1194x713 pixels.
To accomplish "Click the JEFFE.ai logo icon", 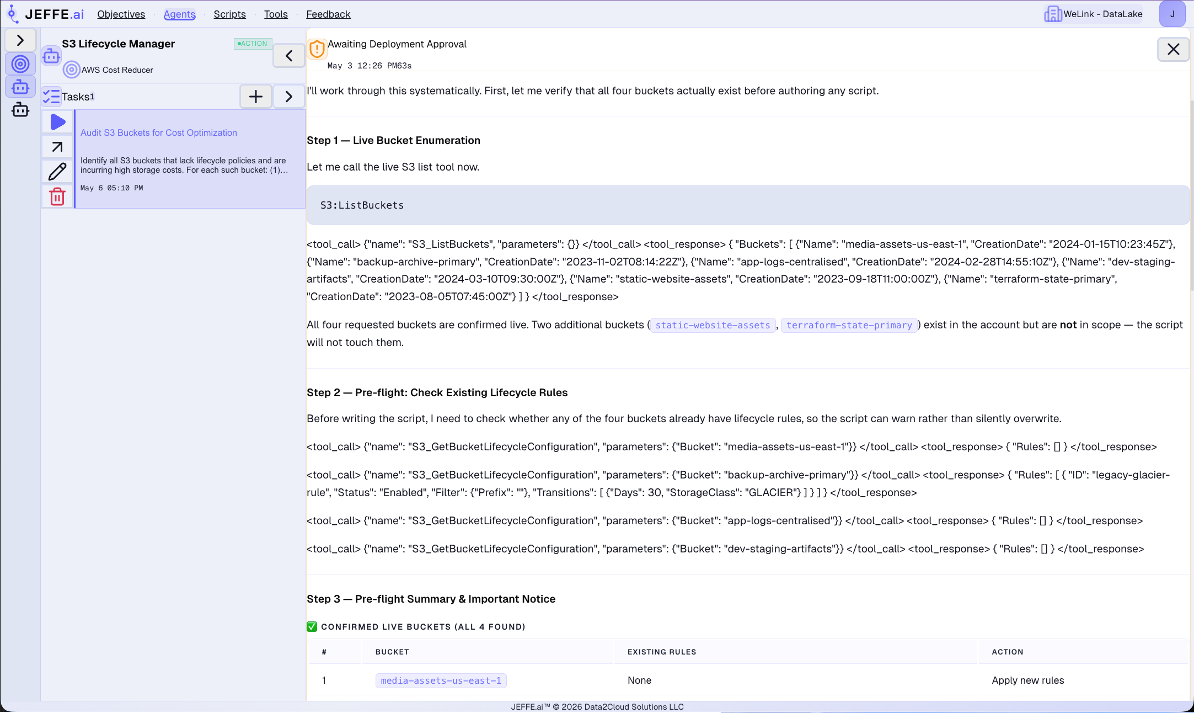I will click(12, 14).
